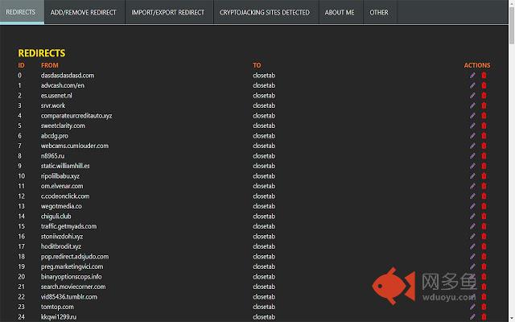
Task: Delete the srvr.work redirect
Action: pos(484,105)
